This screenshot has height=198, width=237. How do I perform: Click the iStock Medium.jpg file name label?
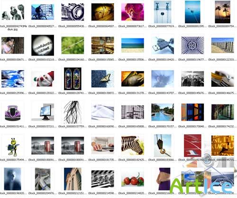tap(13, 28)
